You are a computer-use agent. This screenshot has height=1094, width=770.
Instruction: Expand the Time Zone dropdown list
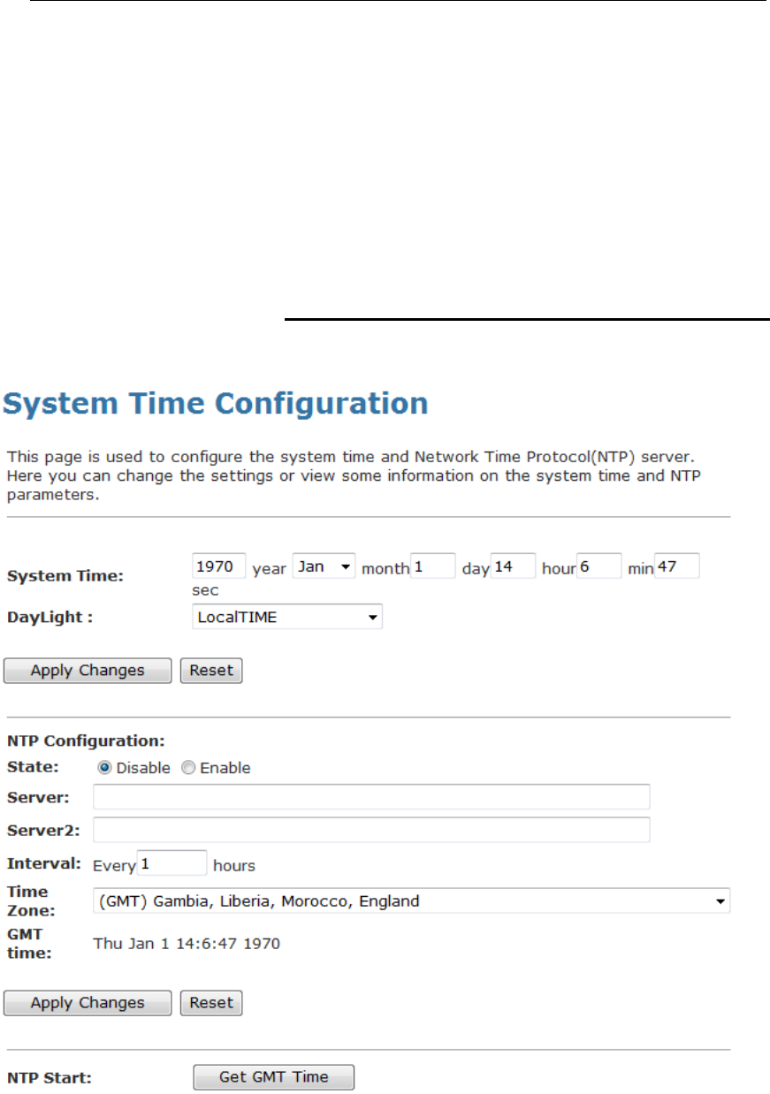coord(412,901)
